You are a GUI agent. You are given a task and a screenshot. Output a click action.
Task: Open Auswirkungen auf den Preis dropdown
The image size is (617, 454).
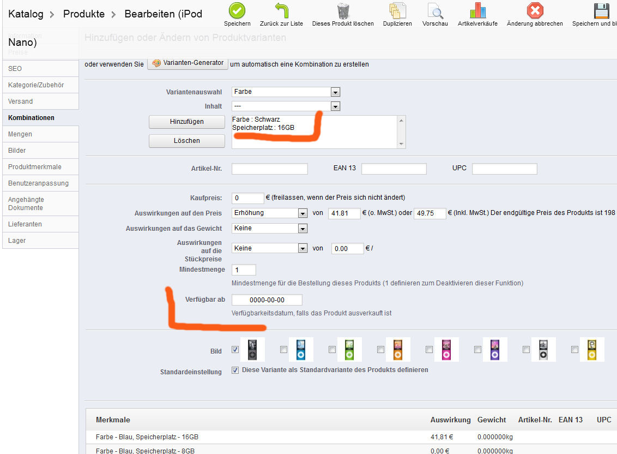270,213
